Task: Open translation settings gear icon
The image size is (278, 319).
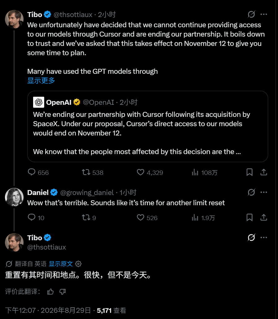Action: click(78, 264)
